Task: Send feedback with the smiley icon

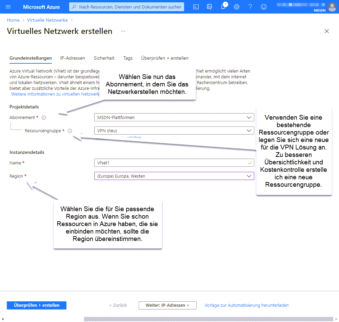Action: click(x=263, y=7)
